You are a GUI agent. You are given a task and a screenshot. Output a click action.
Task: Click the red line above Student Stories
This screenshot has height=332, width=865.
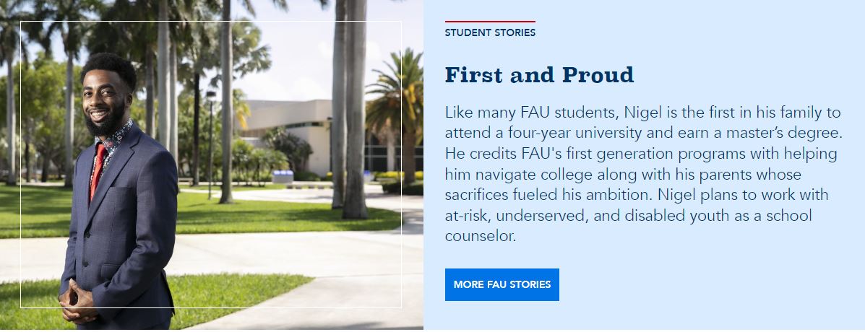tap(490, 22)
